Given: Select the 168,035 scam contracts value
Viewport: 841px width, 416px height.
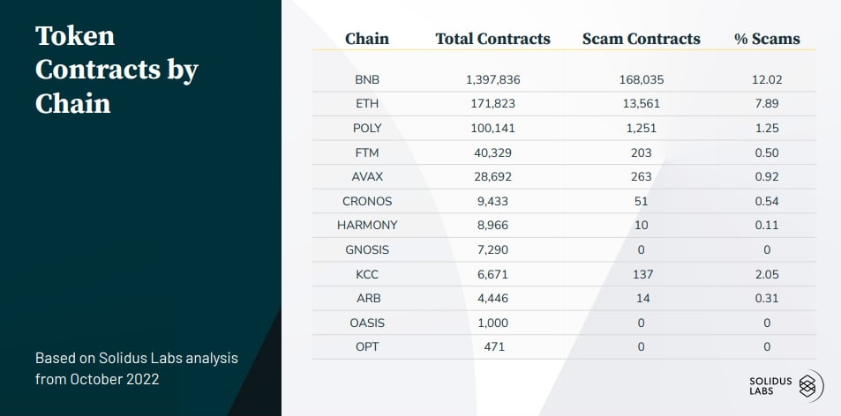Looking at the screenshot, I should coord(642,79).
